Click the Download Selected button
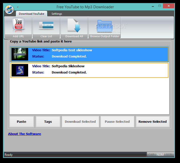Screen dimensions: 180x163 [x=80, y=121]
